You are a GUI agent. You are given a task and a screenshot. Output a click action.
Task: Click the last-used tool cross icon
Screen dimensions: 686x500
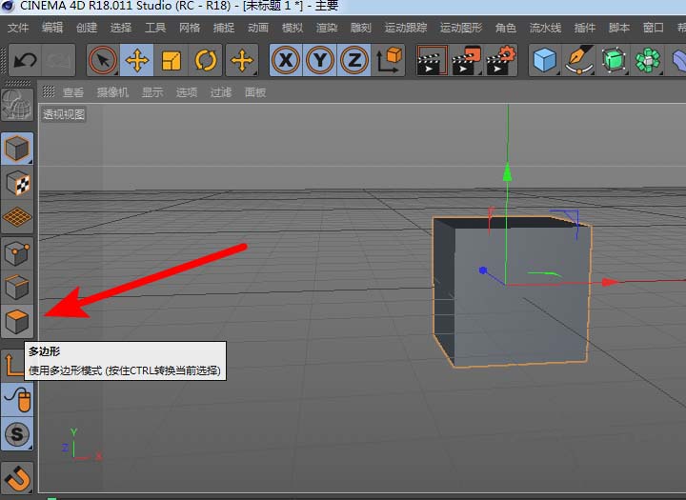coord(242,60)
